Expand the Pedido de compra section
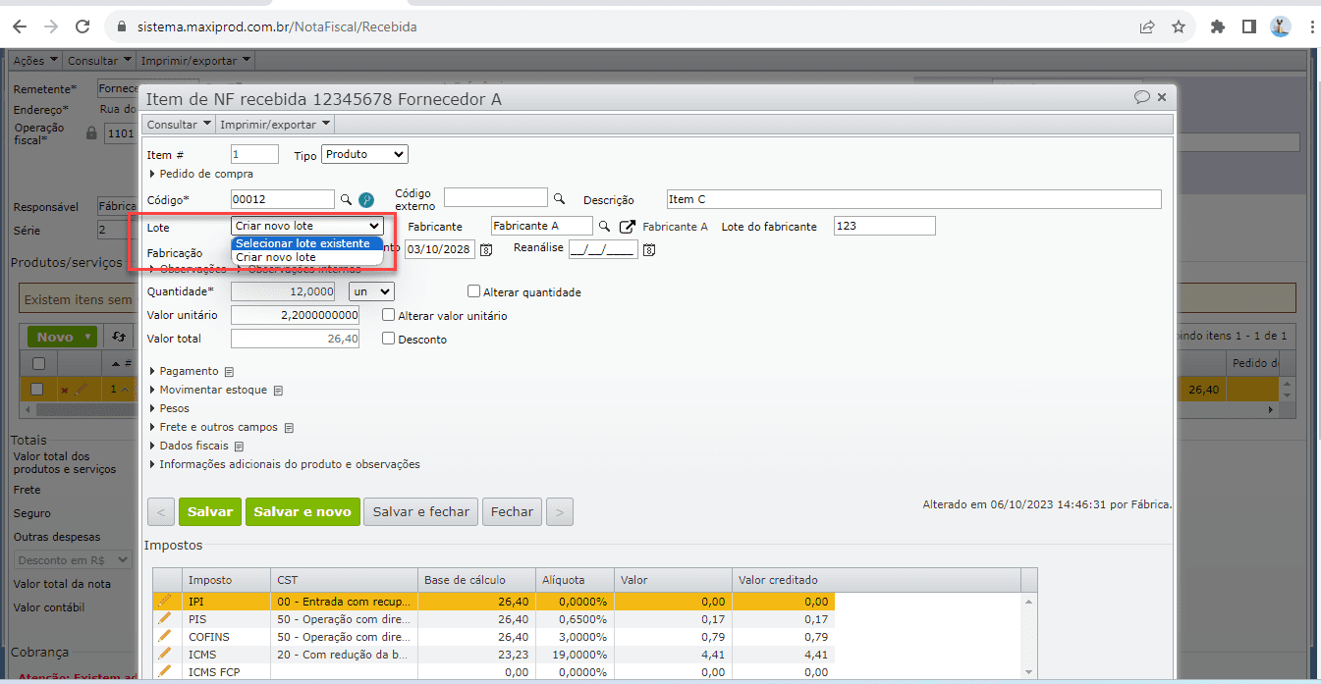The height and width of the screenshot is (684, 1321). click(200, 174)
